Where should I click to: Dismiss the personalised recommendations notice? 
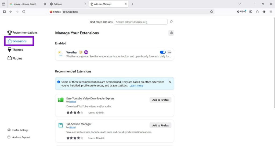coord(170,82)
